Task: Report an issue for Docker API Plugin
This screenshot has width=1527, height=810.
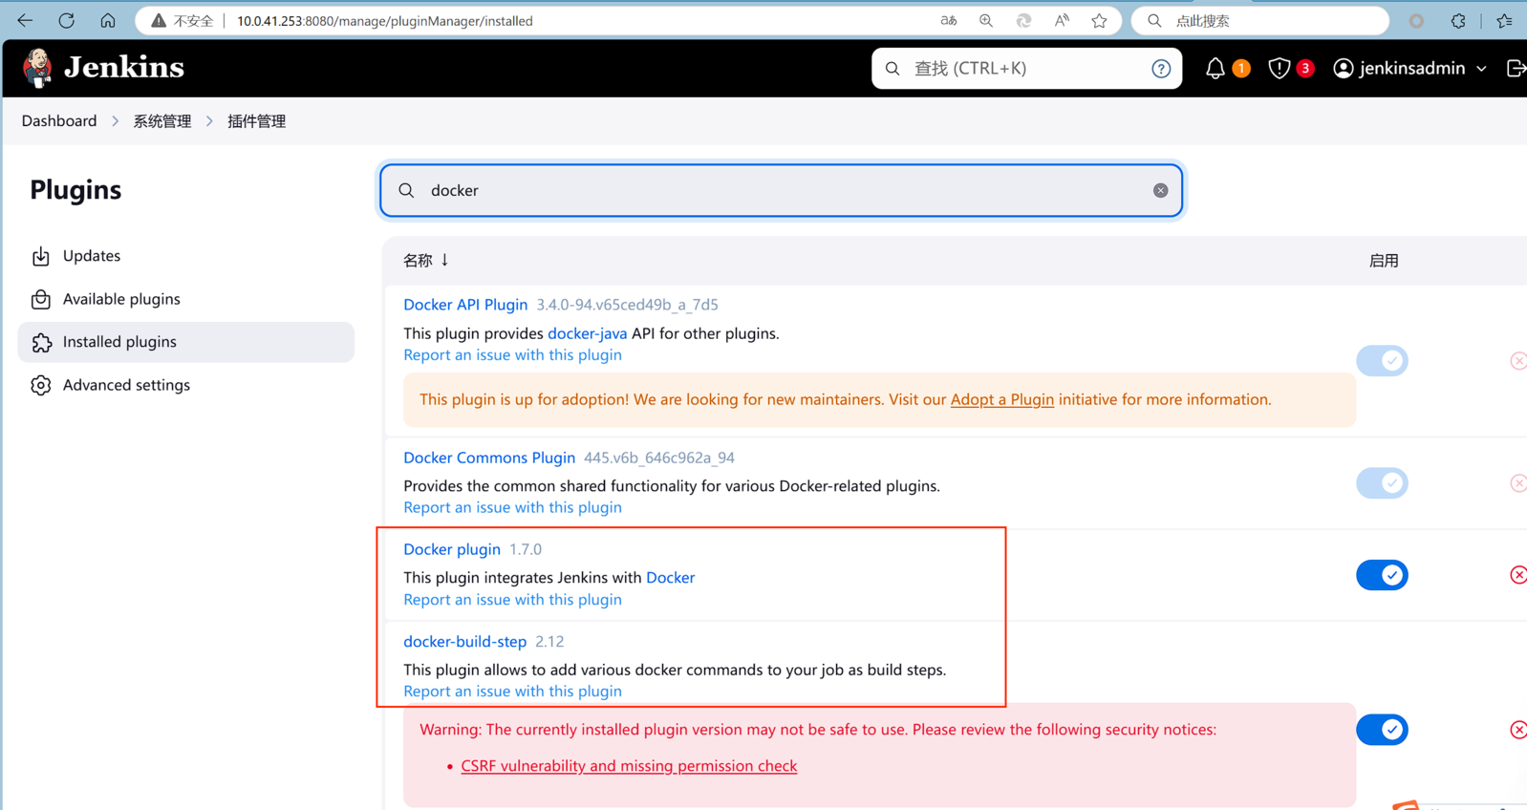Action: (512, 354)
